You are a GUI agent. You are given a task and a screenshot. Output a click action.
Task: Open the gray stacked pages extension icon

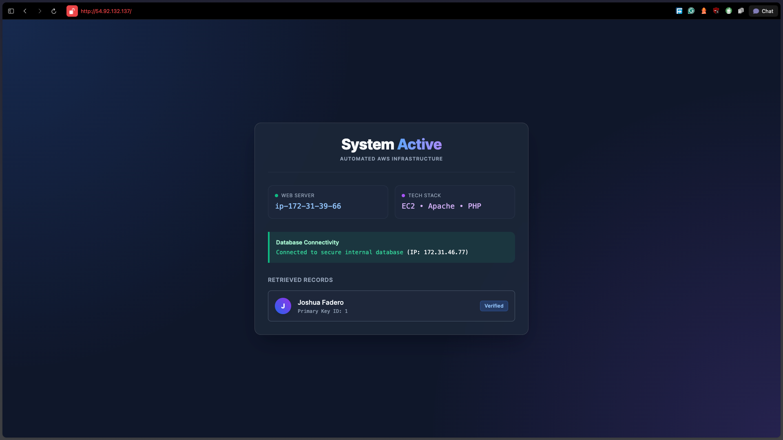741,11
